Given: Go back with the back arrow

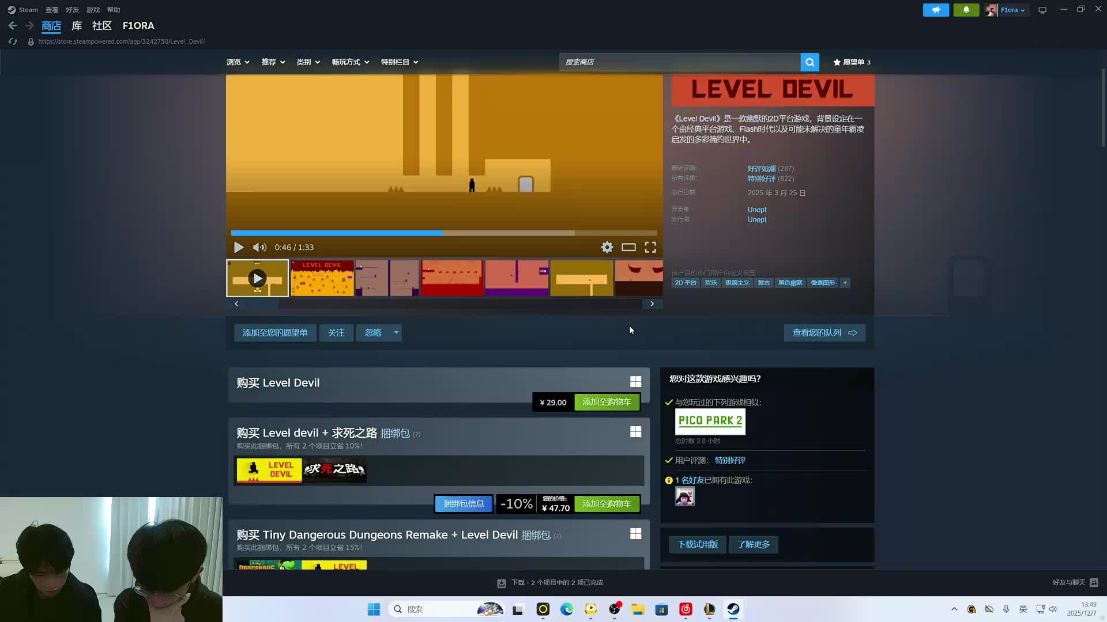Looking at the screenshot, I should (x=13, y=26).
